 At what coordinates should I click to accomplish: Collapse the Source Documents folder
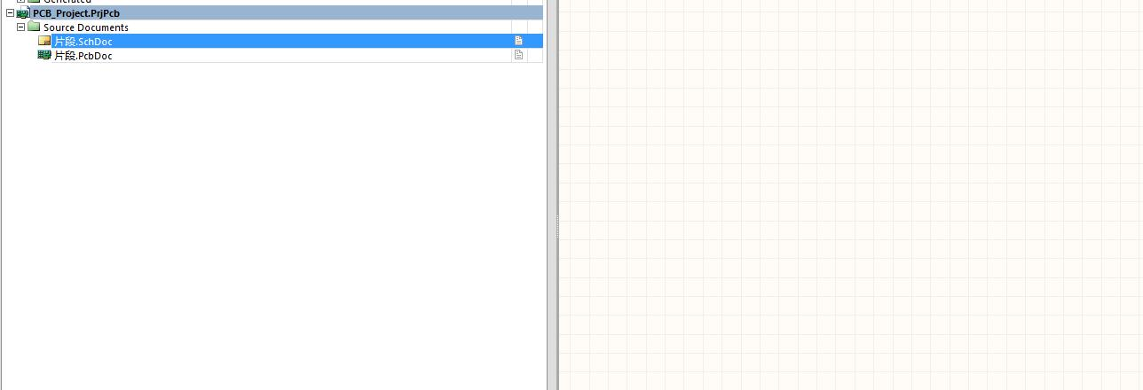pos(21,27)
